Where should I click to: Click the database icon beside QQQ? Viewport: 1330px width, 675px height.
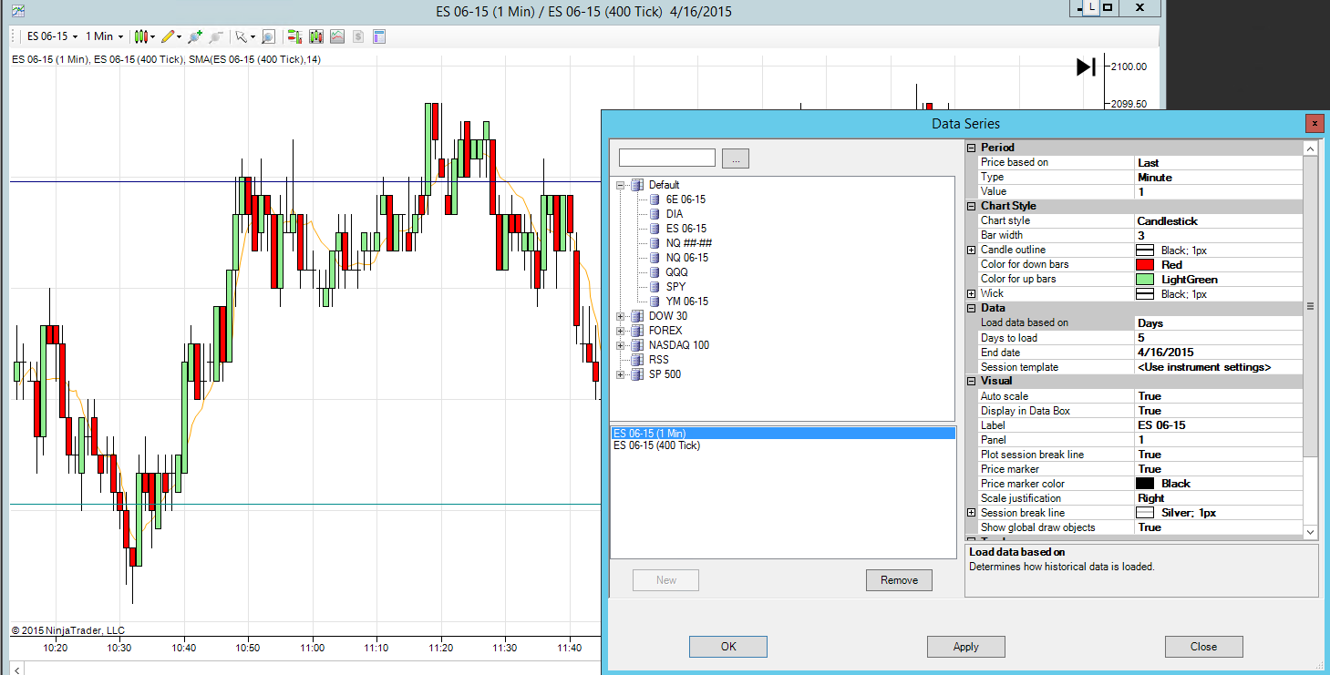[x=655, y=272]
